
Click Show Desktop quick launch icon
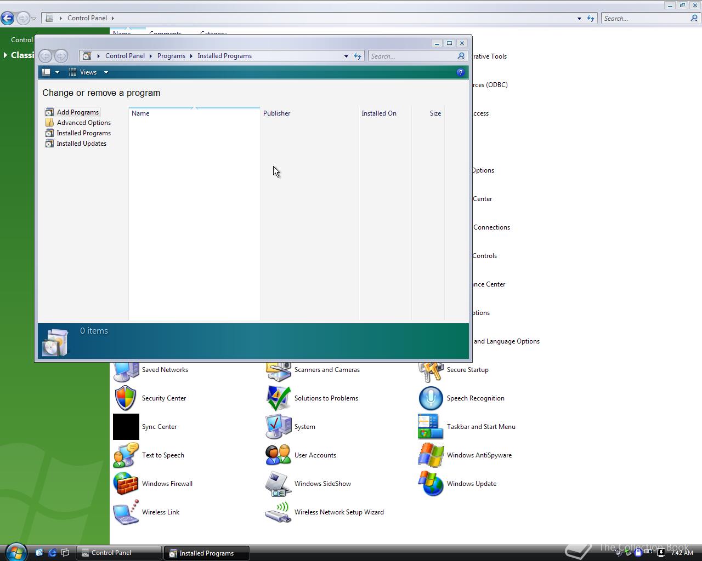[x=65, y=553]
